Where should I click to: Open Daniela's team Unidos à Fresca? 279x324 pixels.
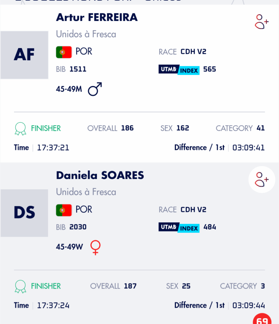86,192
